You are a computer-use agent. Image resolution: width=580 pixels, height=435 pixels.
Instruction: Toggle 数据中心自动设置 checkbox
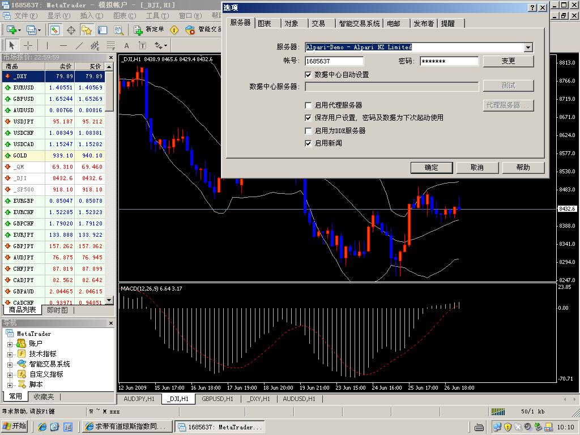point(308,75)
